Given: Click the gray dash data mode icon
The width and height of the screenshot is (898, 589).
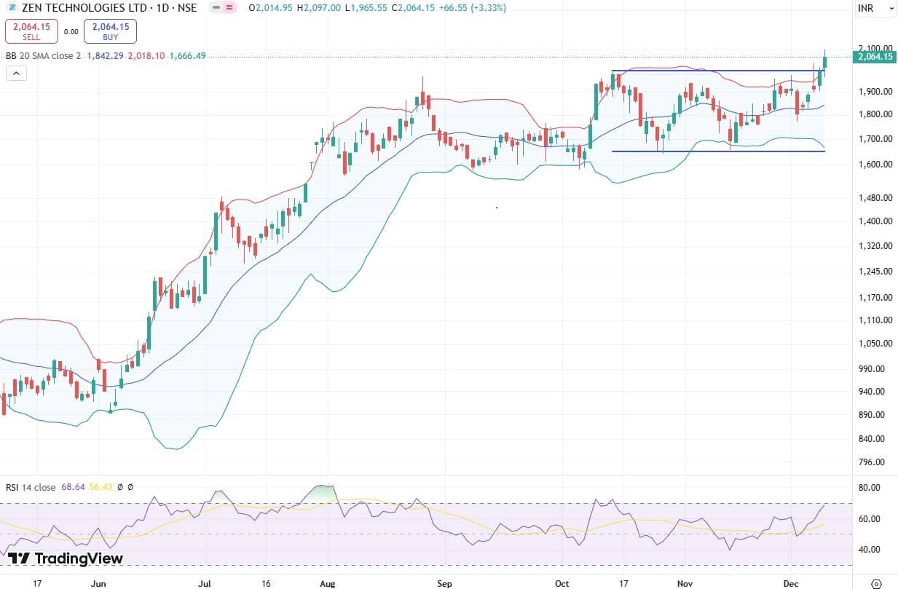Looking at the screenshot, I should click(x=215, y=8).
